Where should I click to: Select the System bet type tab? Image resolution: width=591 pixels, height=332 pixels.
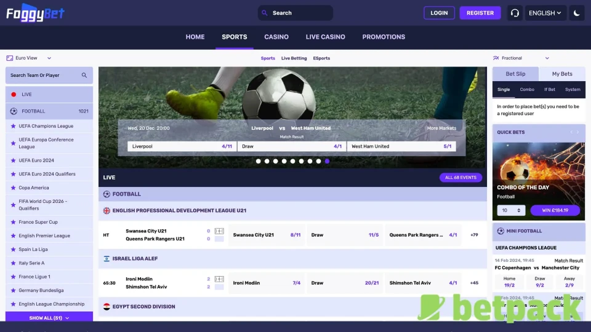click(573, 90)
